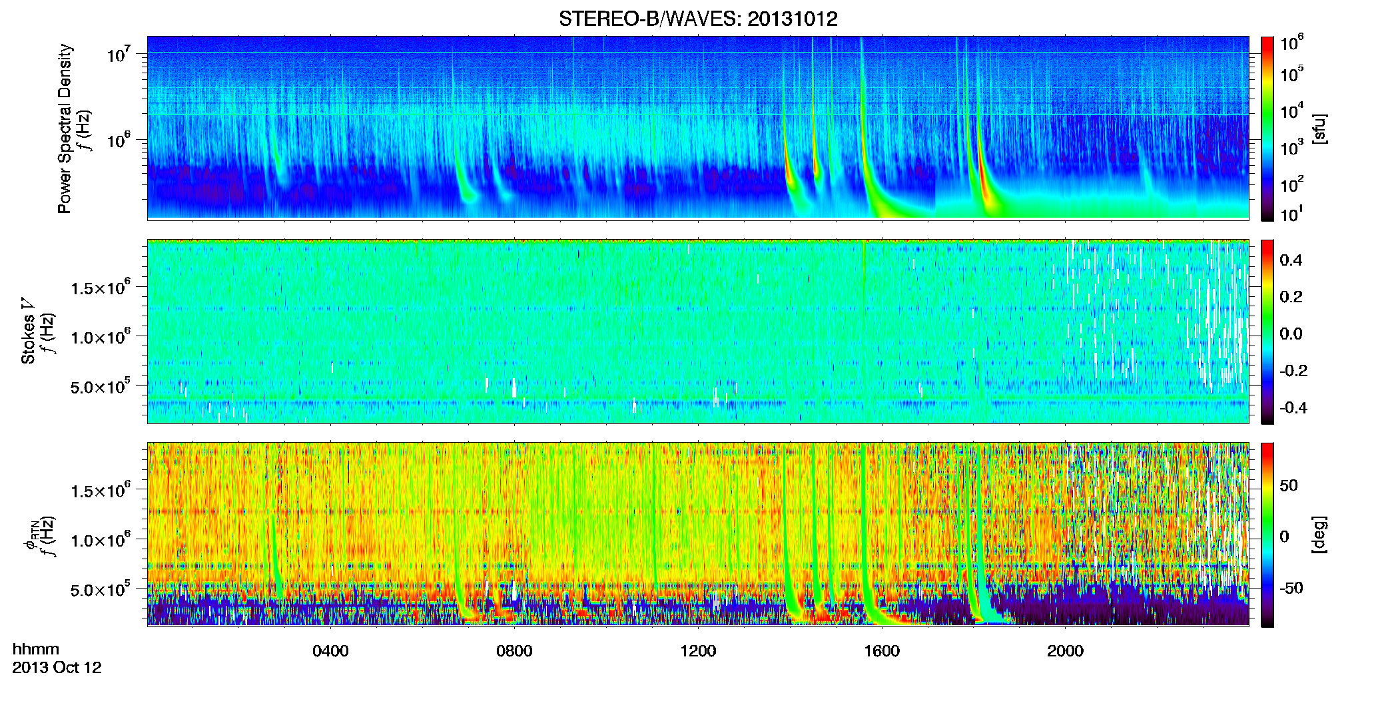Image resolution: width=1396 pixels, height=719 pixels.
Task: Click the -50 label on the degree color bar
Action: [x=1291, y=588]
